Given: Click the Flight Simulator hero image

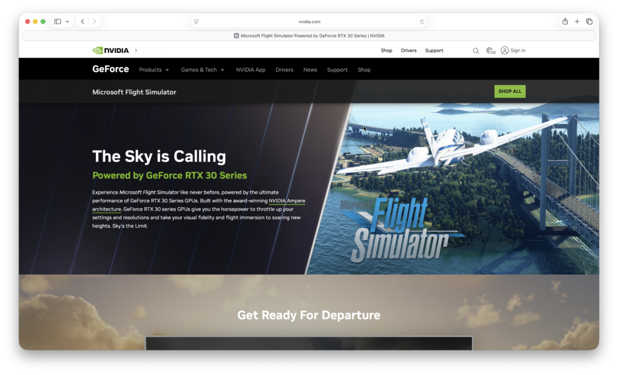Looking at the screenshot, I should pyautogui.click(x=453, y=188).
